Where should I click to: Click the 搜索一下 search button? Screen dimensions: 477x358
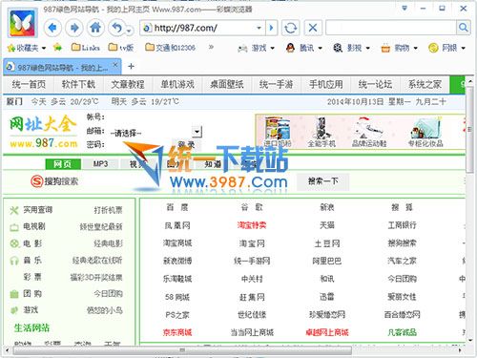click(322, 181)
